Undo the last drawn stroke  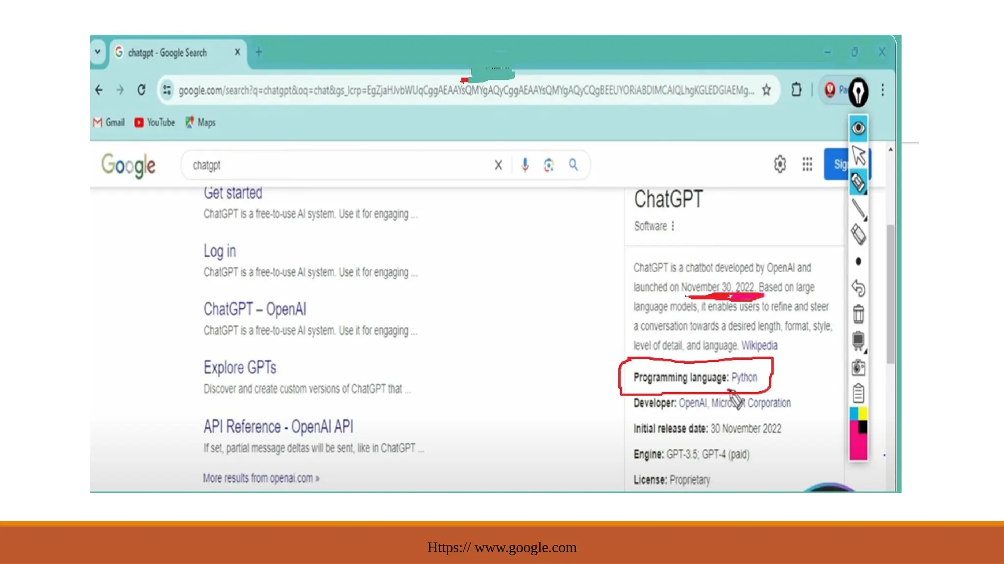tap(858, 288)
